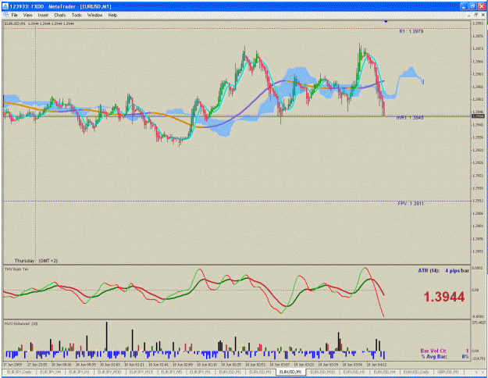Click the FPV : 1.3911 level label
This screenshot has height=378, width=488.
(411, 203)
